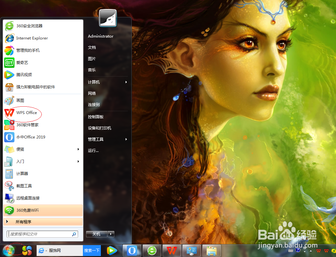Open the Tencent Video taskbar icon
This screenshot has height=257, width=336.
coord(112,250)
